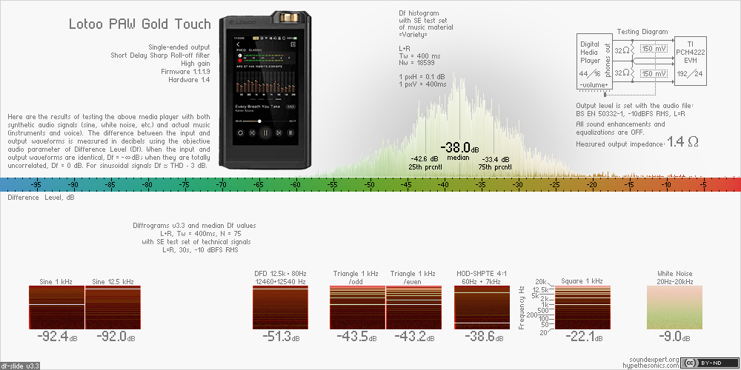Select the Triangle 1 kHz /even diffrogram
The image size is (741, 370).
click(x=413, y=307)
